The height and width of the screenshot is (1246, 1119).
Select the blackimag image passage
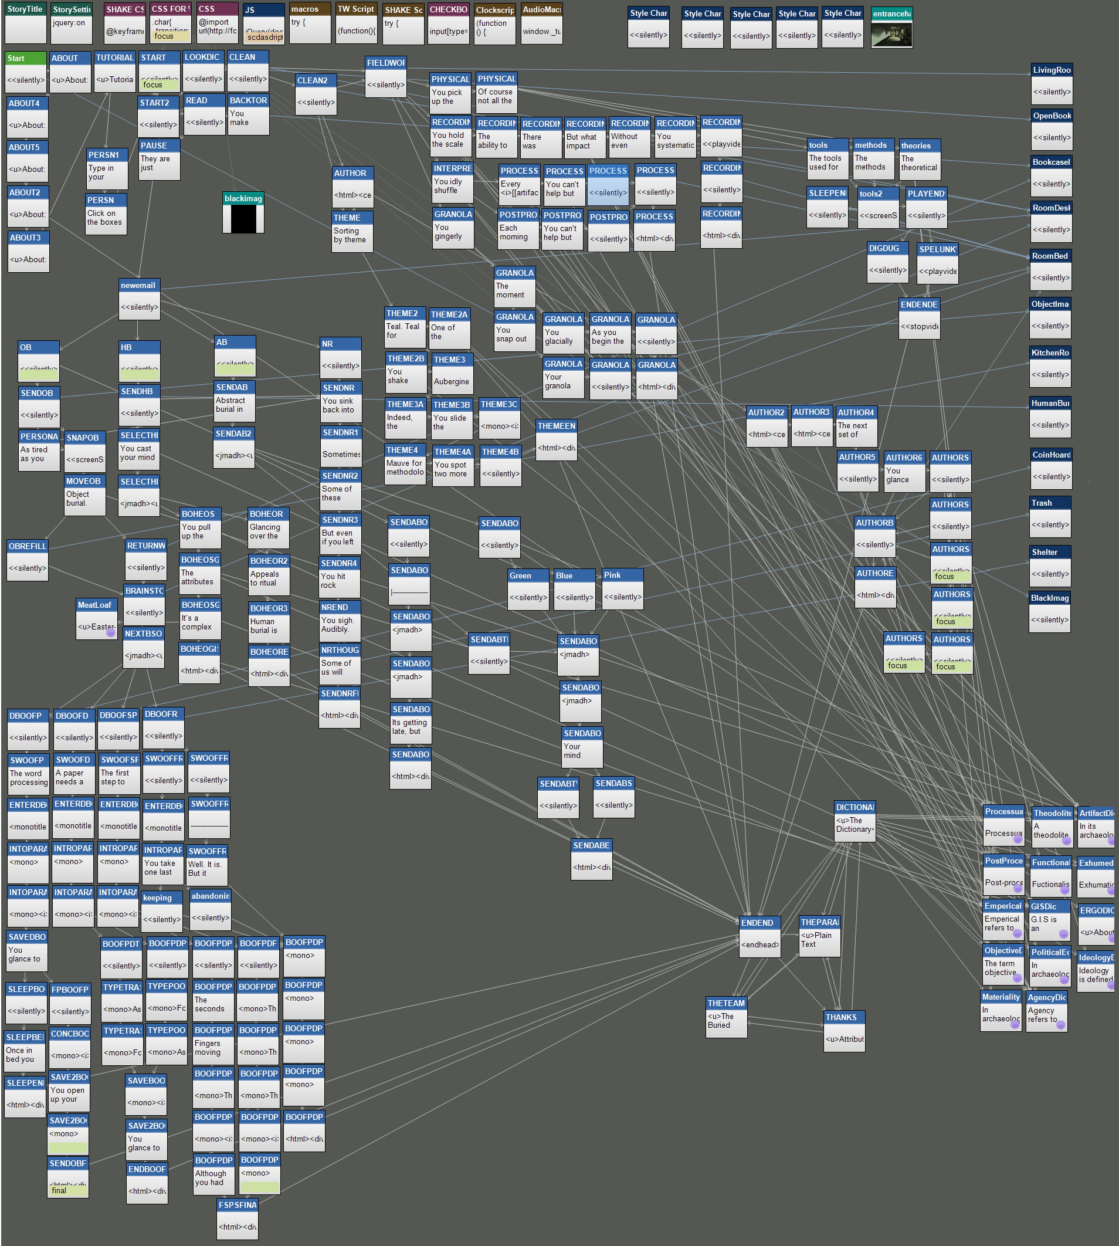[243, 213]
